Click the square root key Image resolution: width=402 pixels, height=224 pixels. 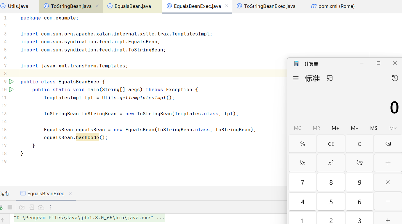pyautogui.click(x=360, y=163)
